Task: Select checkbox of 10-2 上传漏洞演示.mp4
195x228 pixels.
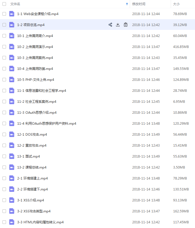Action: pos(4,47)
